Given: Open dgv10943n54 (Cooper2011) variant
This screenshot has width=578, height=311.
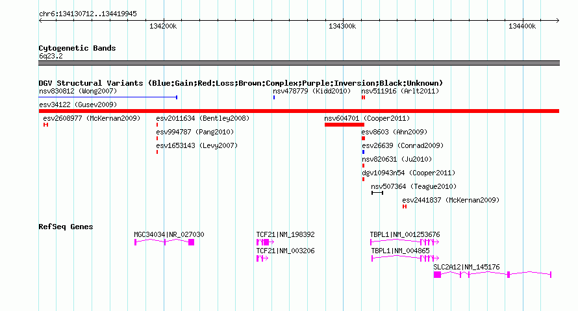Looking at the screenshot, I should click(x=408, y=173).
